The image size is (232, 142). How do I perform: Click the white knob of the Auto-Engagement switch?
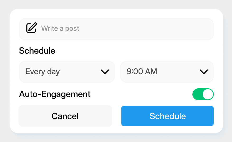pos(208,94)
